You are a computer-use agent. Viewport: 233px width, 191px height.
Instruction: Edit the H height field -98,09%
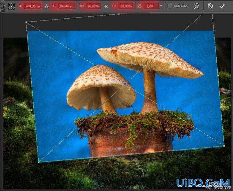pyautogui.click(x=125, y=6)
